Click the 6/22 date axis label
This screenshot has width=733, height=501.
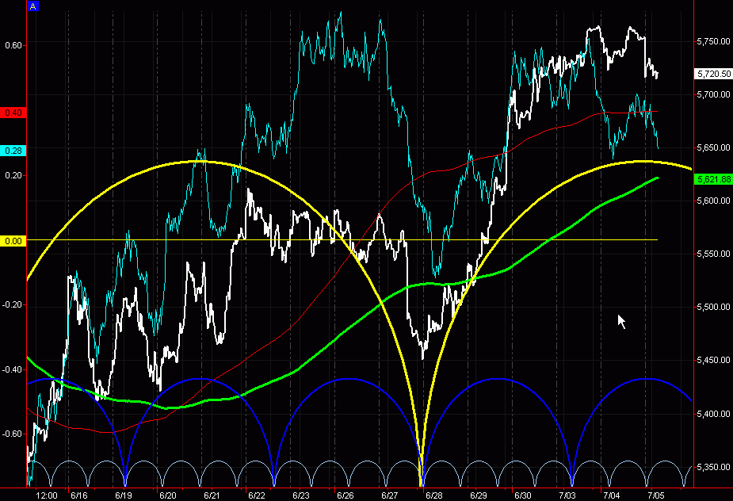tap(256, 496)
